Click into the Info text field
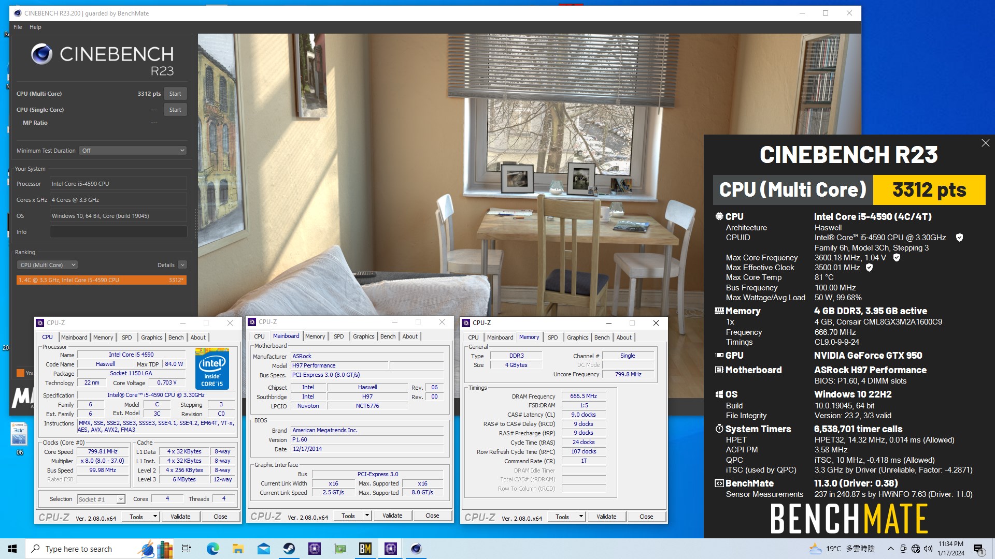This screenshot has width=995, height=559. (x=118, y=232)
